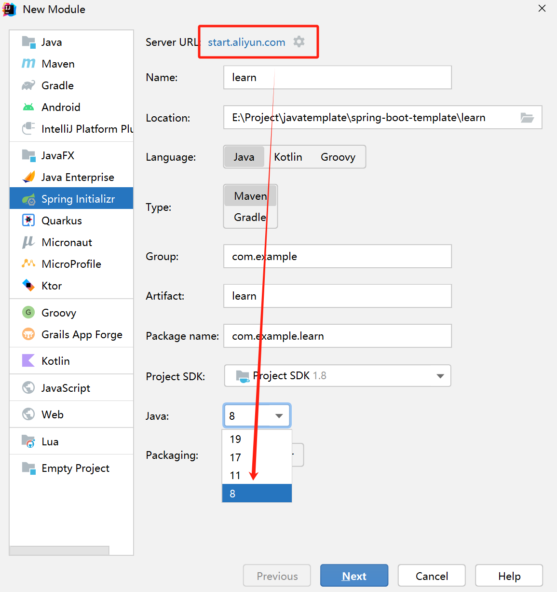Viewport: 557px width, 592px height.
Task: Click the Micronaut mu icon
Action: (28, 242)
